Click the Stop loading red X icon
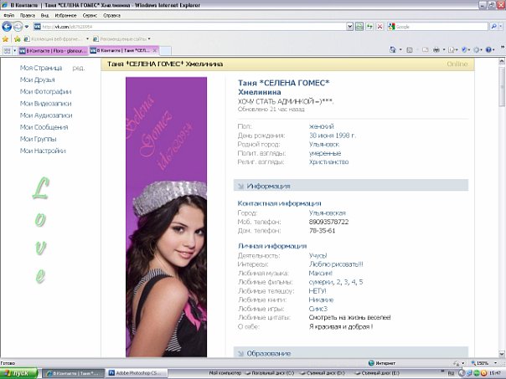Viewport: 506px width, 379px height. pyautogui.click(x=380, y=27)
